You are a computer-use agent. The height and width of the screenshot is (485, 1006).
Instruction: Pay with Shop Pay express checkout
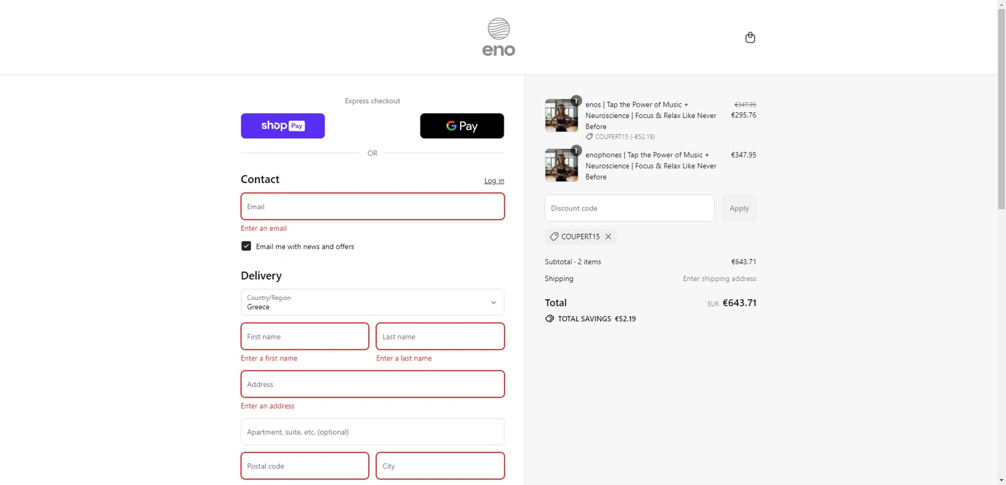[282, 125]
